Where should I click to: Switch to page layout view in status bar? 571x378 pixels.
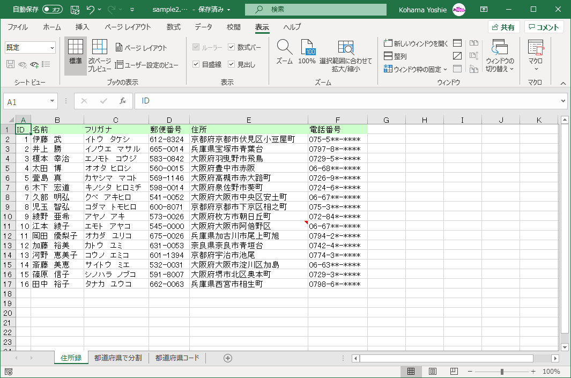[432, 372]
